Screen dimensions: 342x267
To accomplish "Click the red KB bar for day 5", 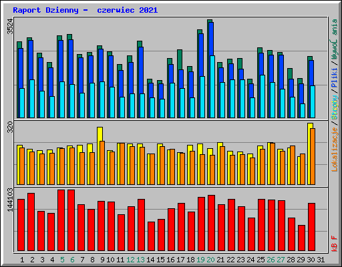I will [61, 220].
